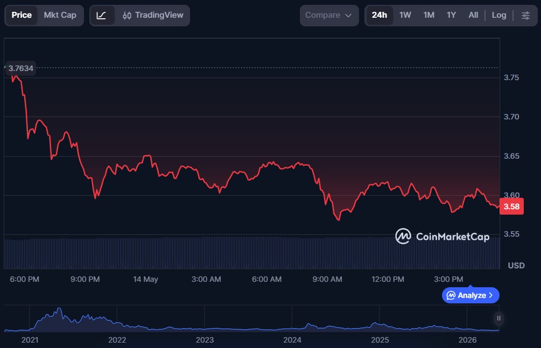Open the Compare dropdown
Viewport: 541px width, 348px height.
pyautogui.click(x=329, y=16)
